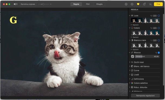Switch to the Ritaglia tab
The image size is (165, 100).
point(99,4)
